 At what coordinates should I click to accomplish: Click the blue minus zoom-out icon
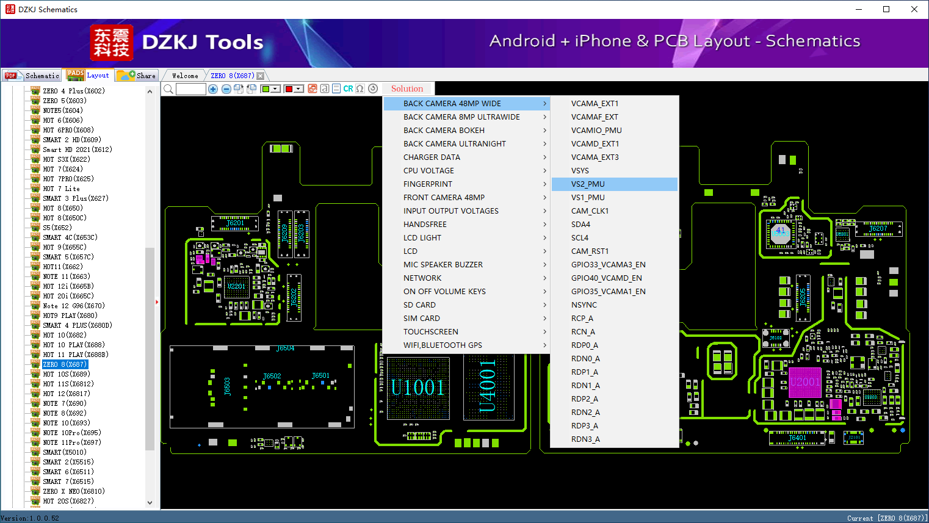[226, 89]
